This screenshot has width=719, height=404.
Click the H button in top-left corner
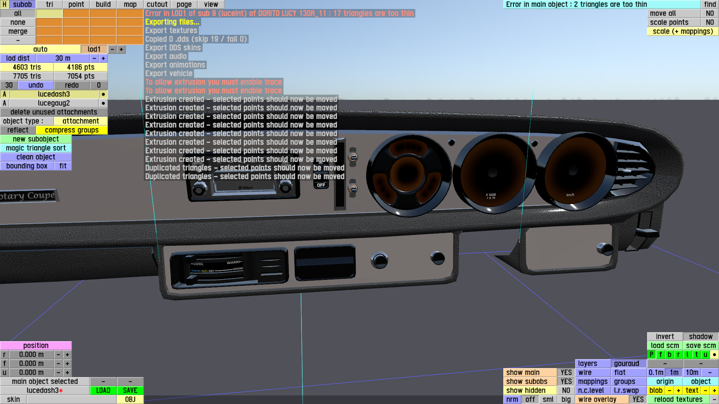(4, 4)
